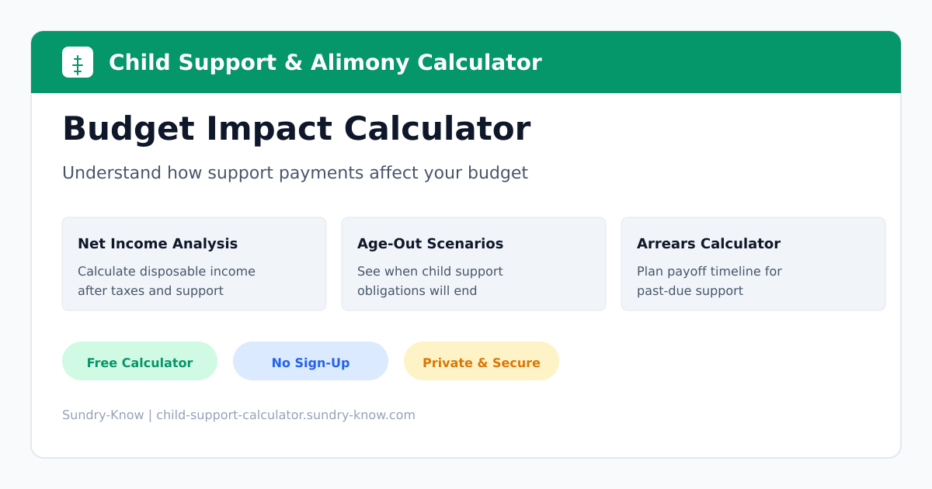Click the "Plan payoff timeline for" text line

[x=709, y=272]
